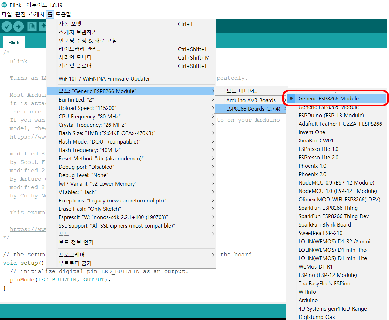Select Phoenix 1.0 board
The height and width of the screenshot is (320, 389).
pyautogui.click(x=337, y=166)
